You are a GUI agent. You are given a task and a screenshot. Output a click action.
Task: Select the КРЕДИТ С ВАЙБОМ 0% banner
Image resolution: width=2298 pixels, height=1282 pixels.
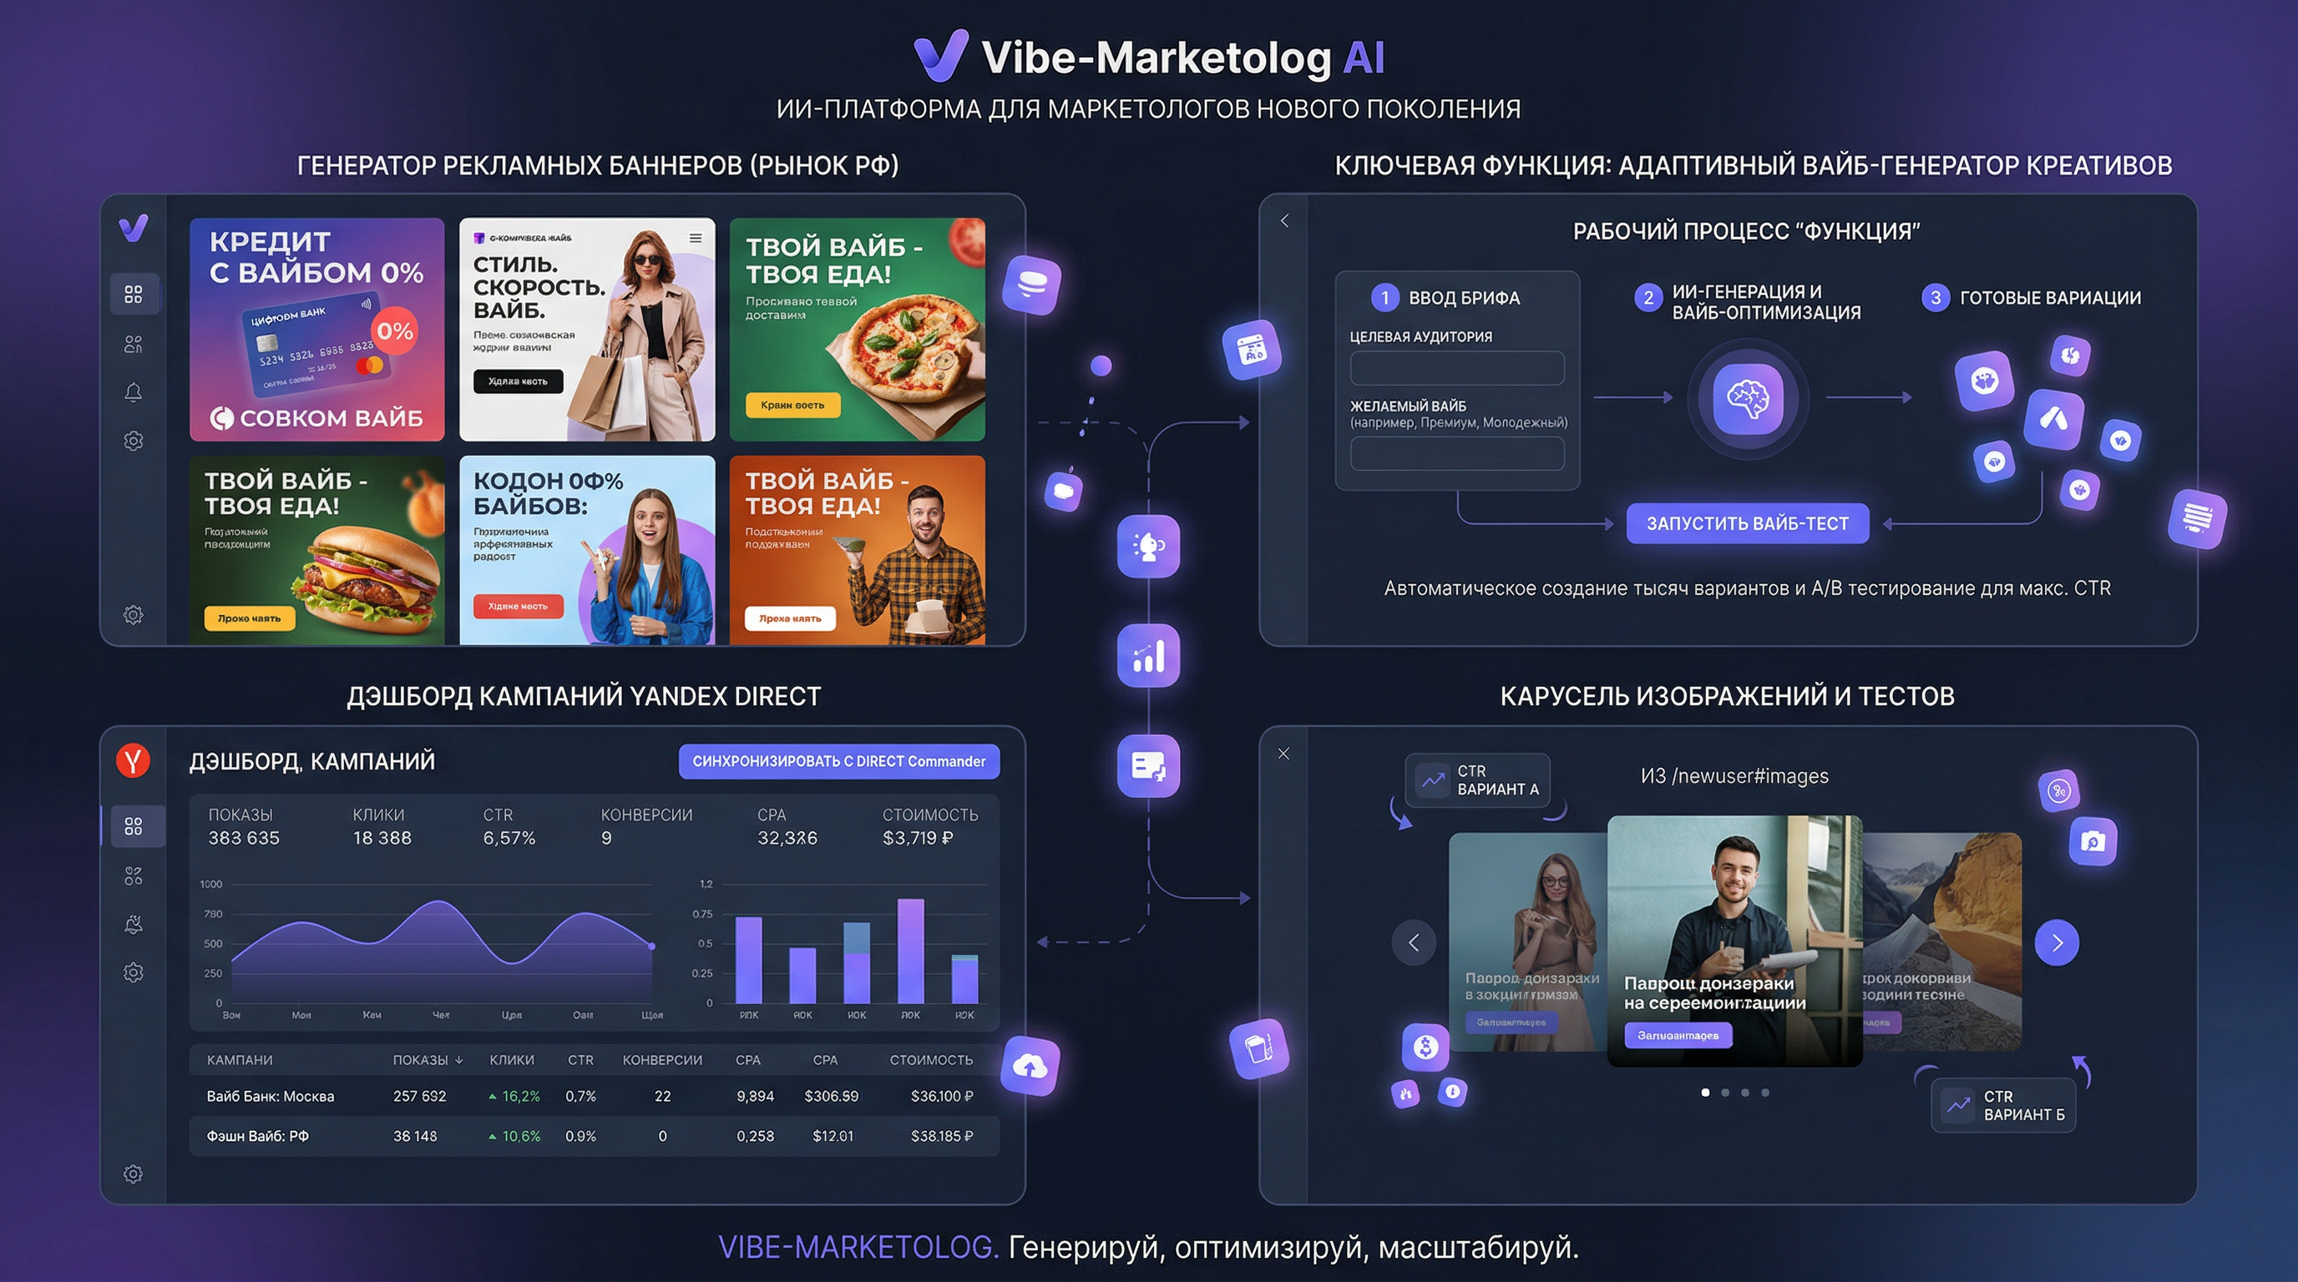tap(316, 329)
